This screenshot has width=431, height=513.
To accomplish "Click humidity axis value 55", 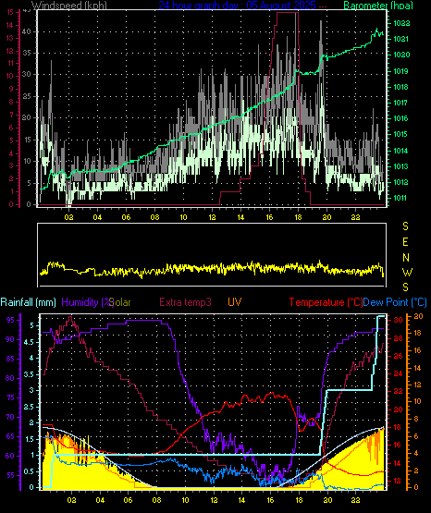I will click(x=10, y=475).
